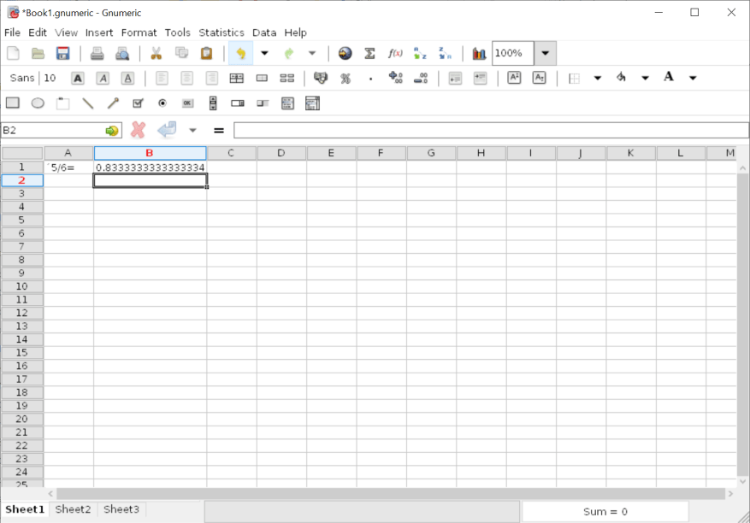The width and height of the screenshot is (750, 523).
Task: Toggle underline text formatting
Action: [127, 78]
